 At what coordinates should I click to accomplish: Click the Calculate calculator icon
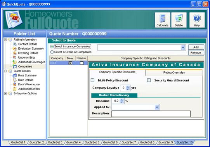[x=162, y=18]
